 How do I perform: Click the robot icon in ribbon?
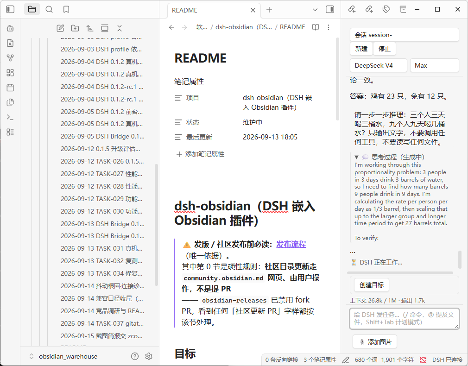(10, 28)
